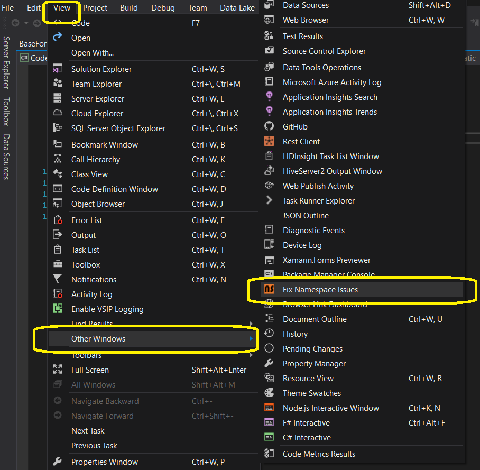Screen dimensions: 480x470
Task: Click the Solution Explorer icon
Action: [x=58, y=69]
